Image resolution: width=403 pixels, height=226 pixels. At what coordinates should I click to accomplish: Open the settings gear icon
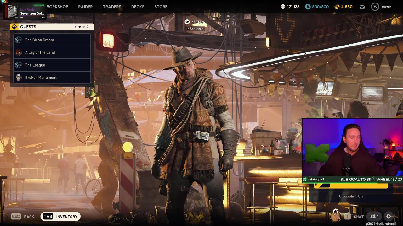coord(389,216)
